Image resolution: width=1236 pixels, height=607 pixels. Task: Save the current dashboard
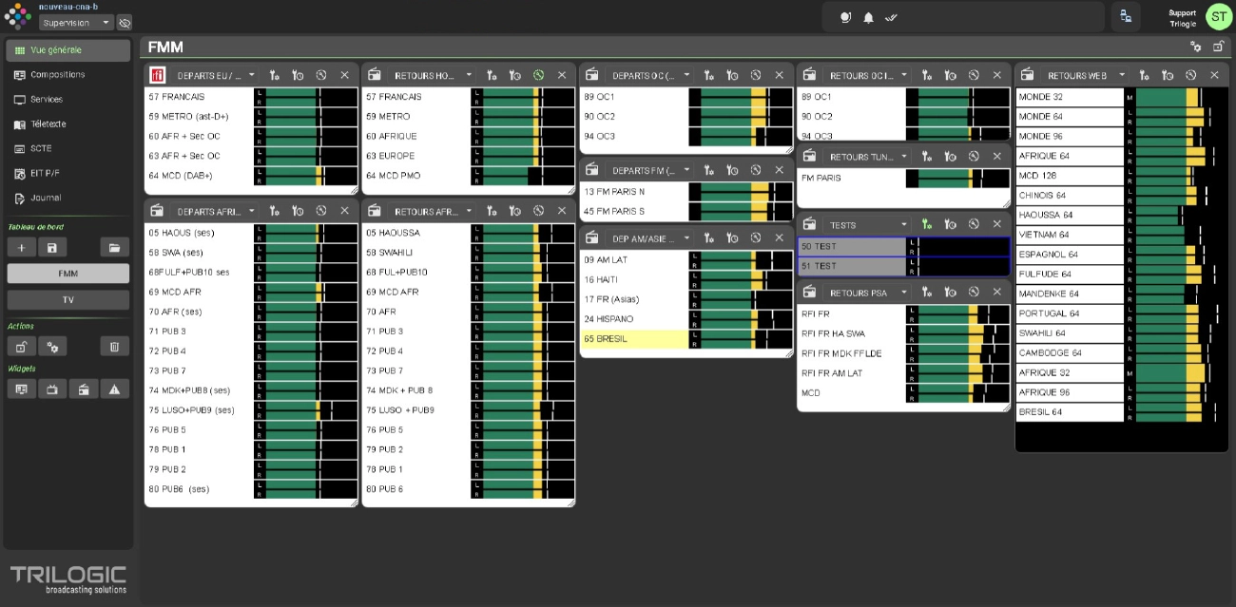click(x=51, y=247)
